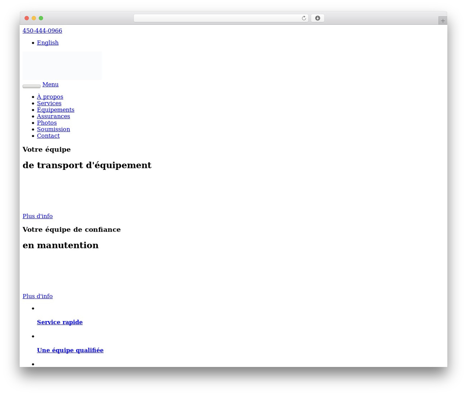Click the green maximize window button
The image size is (467, 395).
point(41,18)
